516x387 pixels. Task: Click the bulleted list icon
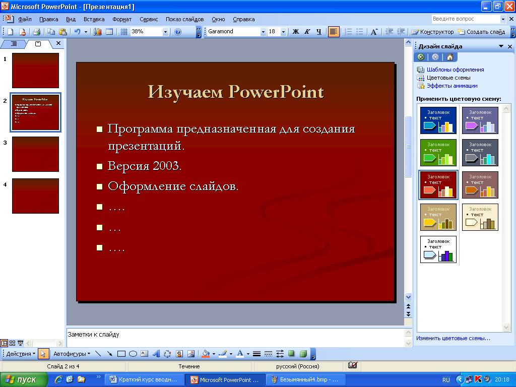360,32
